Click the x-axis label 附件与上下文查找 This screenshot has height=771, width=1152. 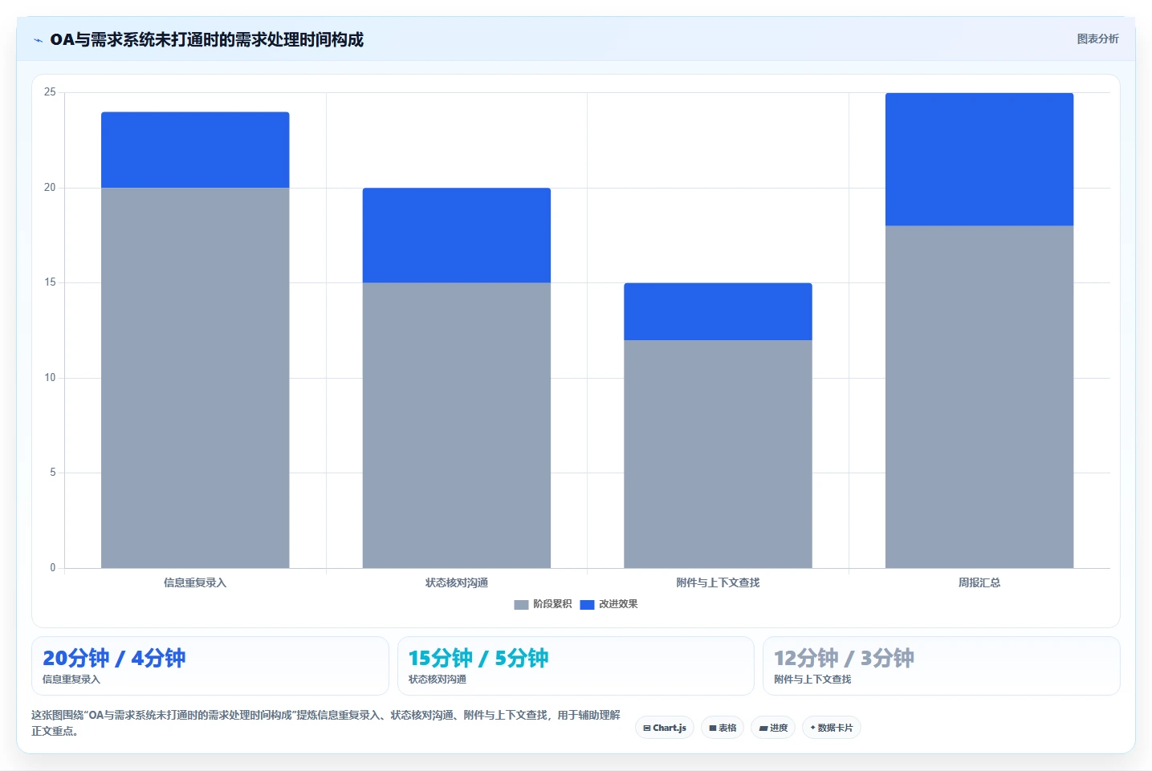click(x=718, y=582)
